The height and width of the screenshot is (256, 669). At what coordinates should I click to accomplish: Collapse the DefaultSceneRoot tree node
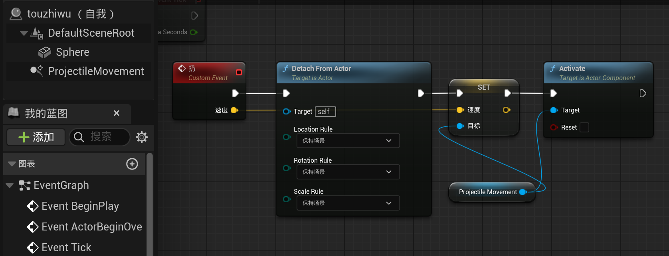[24, 33]
